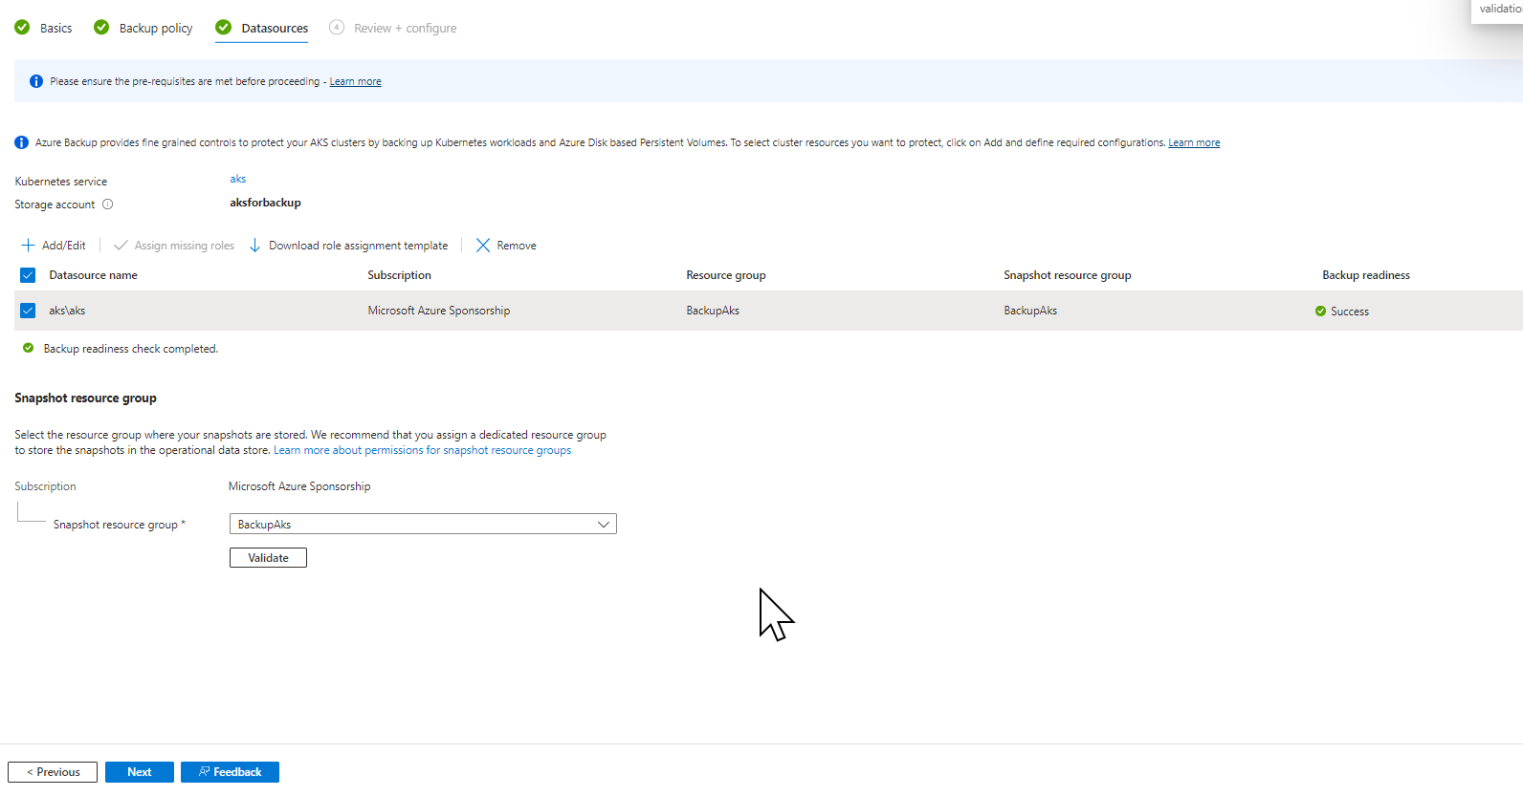Viewport: 1523px width, 796px height.
Task: Click the Backup readiness column header
Action: coord(1366,275)
